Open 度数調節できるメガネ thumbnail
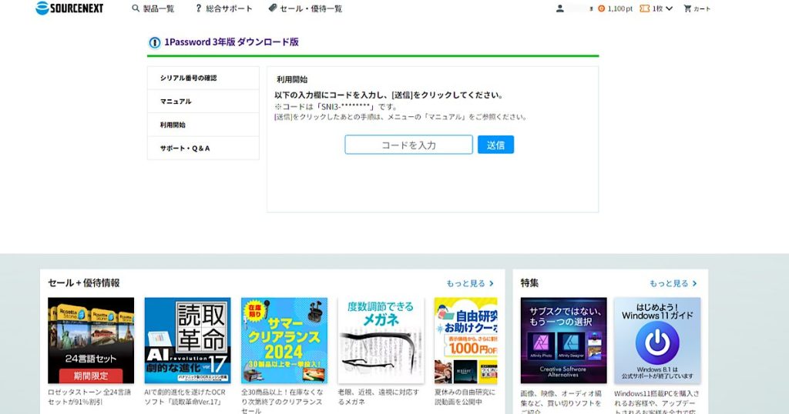789x414 pixels. click(x=381, y=340)
